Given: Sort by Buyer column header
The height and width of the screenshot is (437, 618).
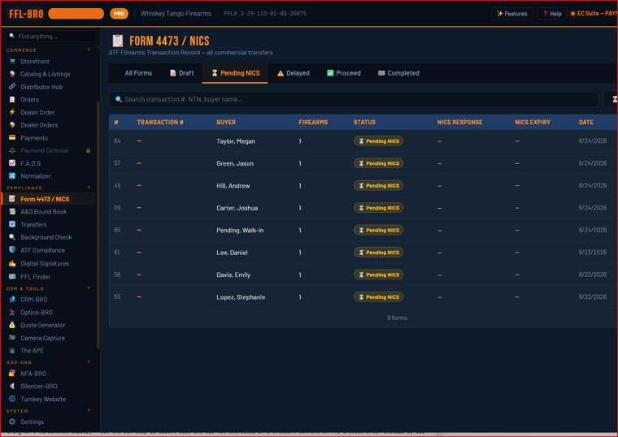Looking at the screenshot, I should [226, 123].
